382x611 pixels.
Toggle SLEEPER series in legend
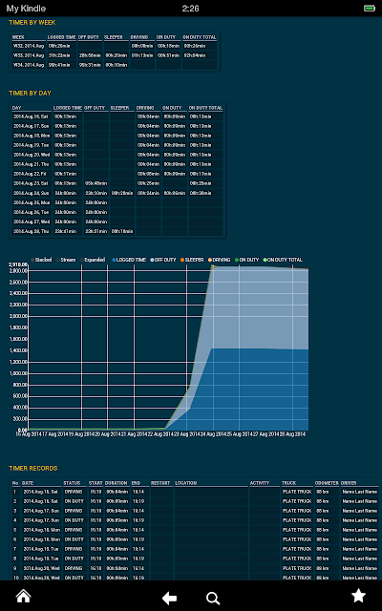192,260
